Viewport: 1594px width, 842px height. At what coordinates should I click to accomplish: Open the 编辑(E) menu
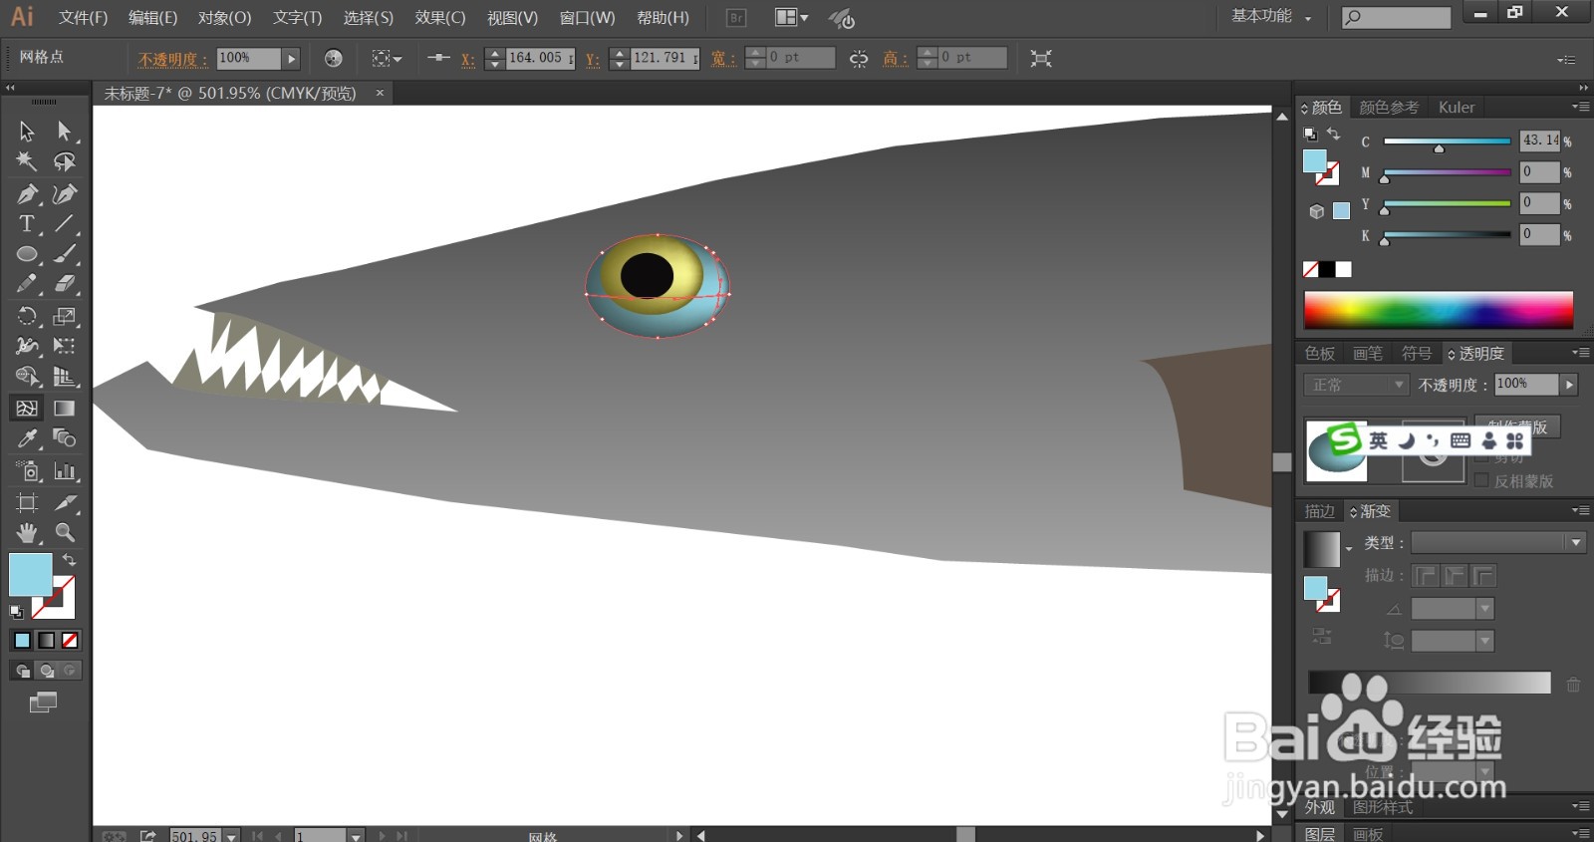click(x=152, y=18)
